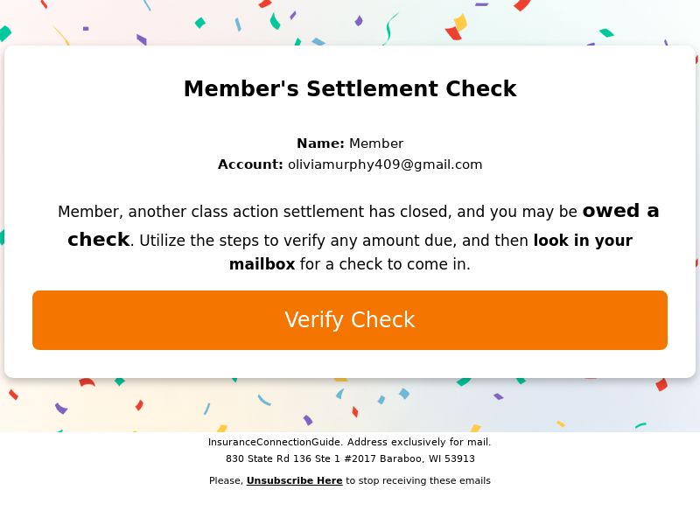Click the bold word mailbox
700x525 pixels.
coord(262,264)
